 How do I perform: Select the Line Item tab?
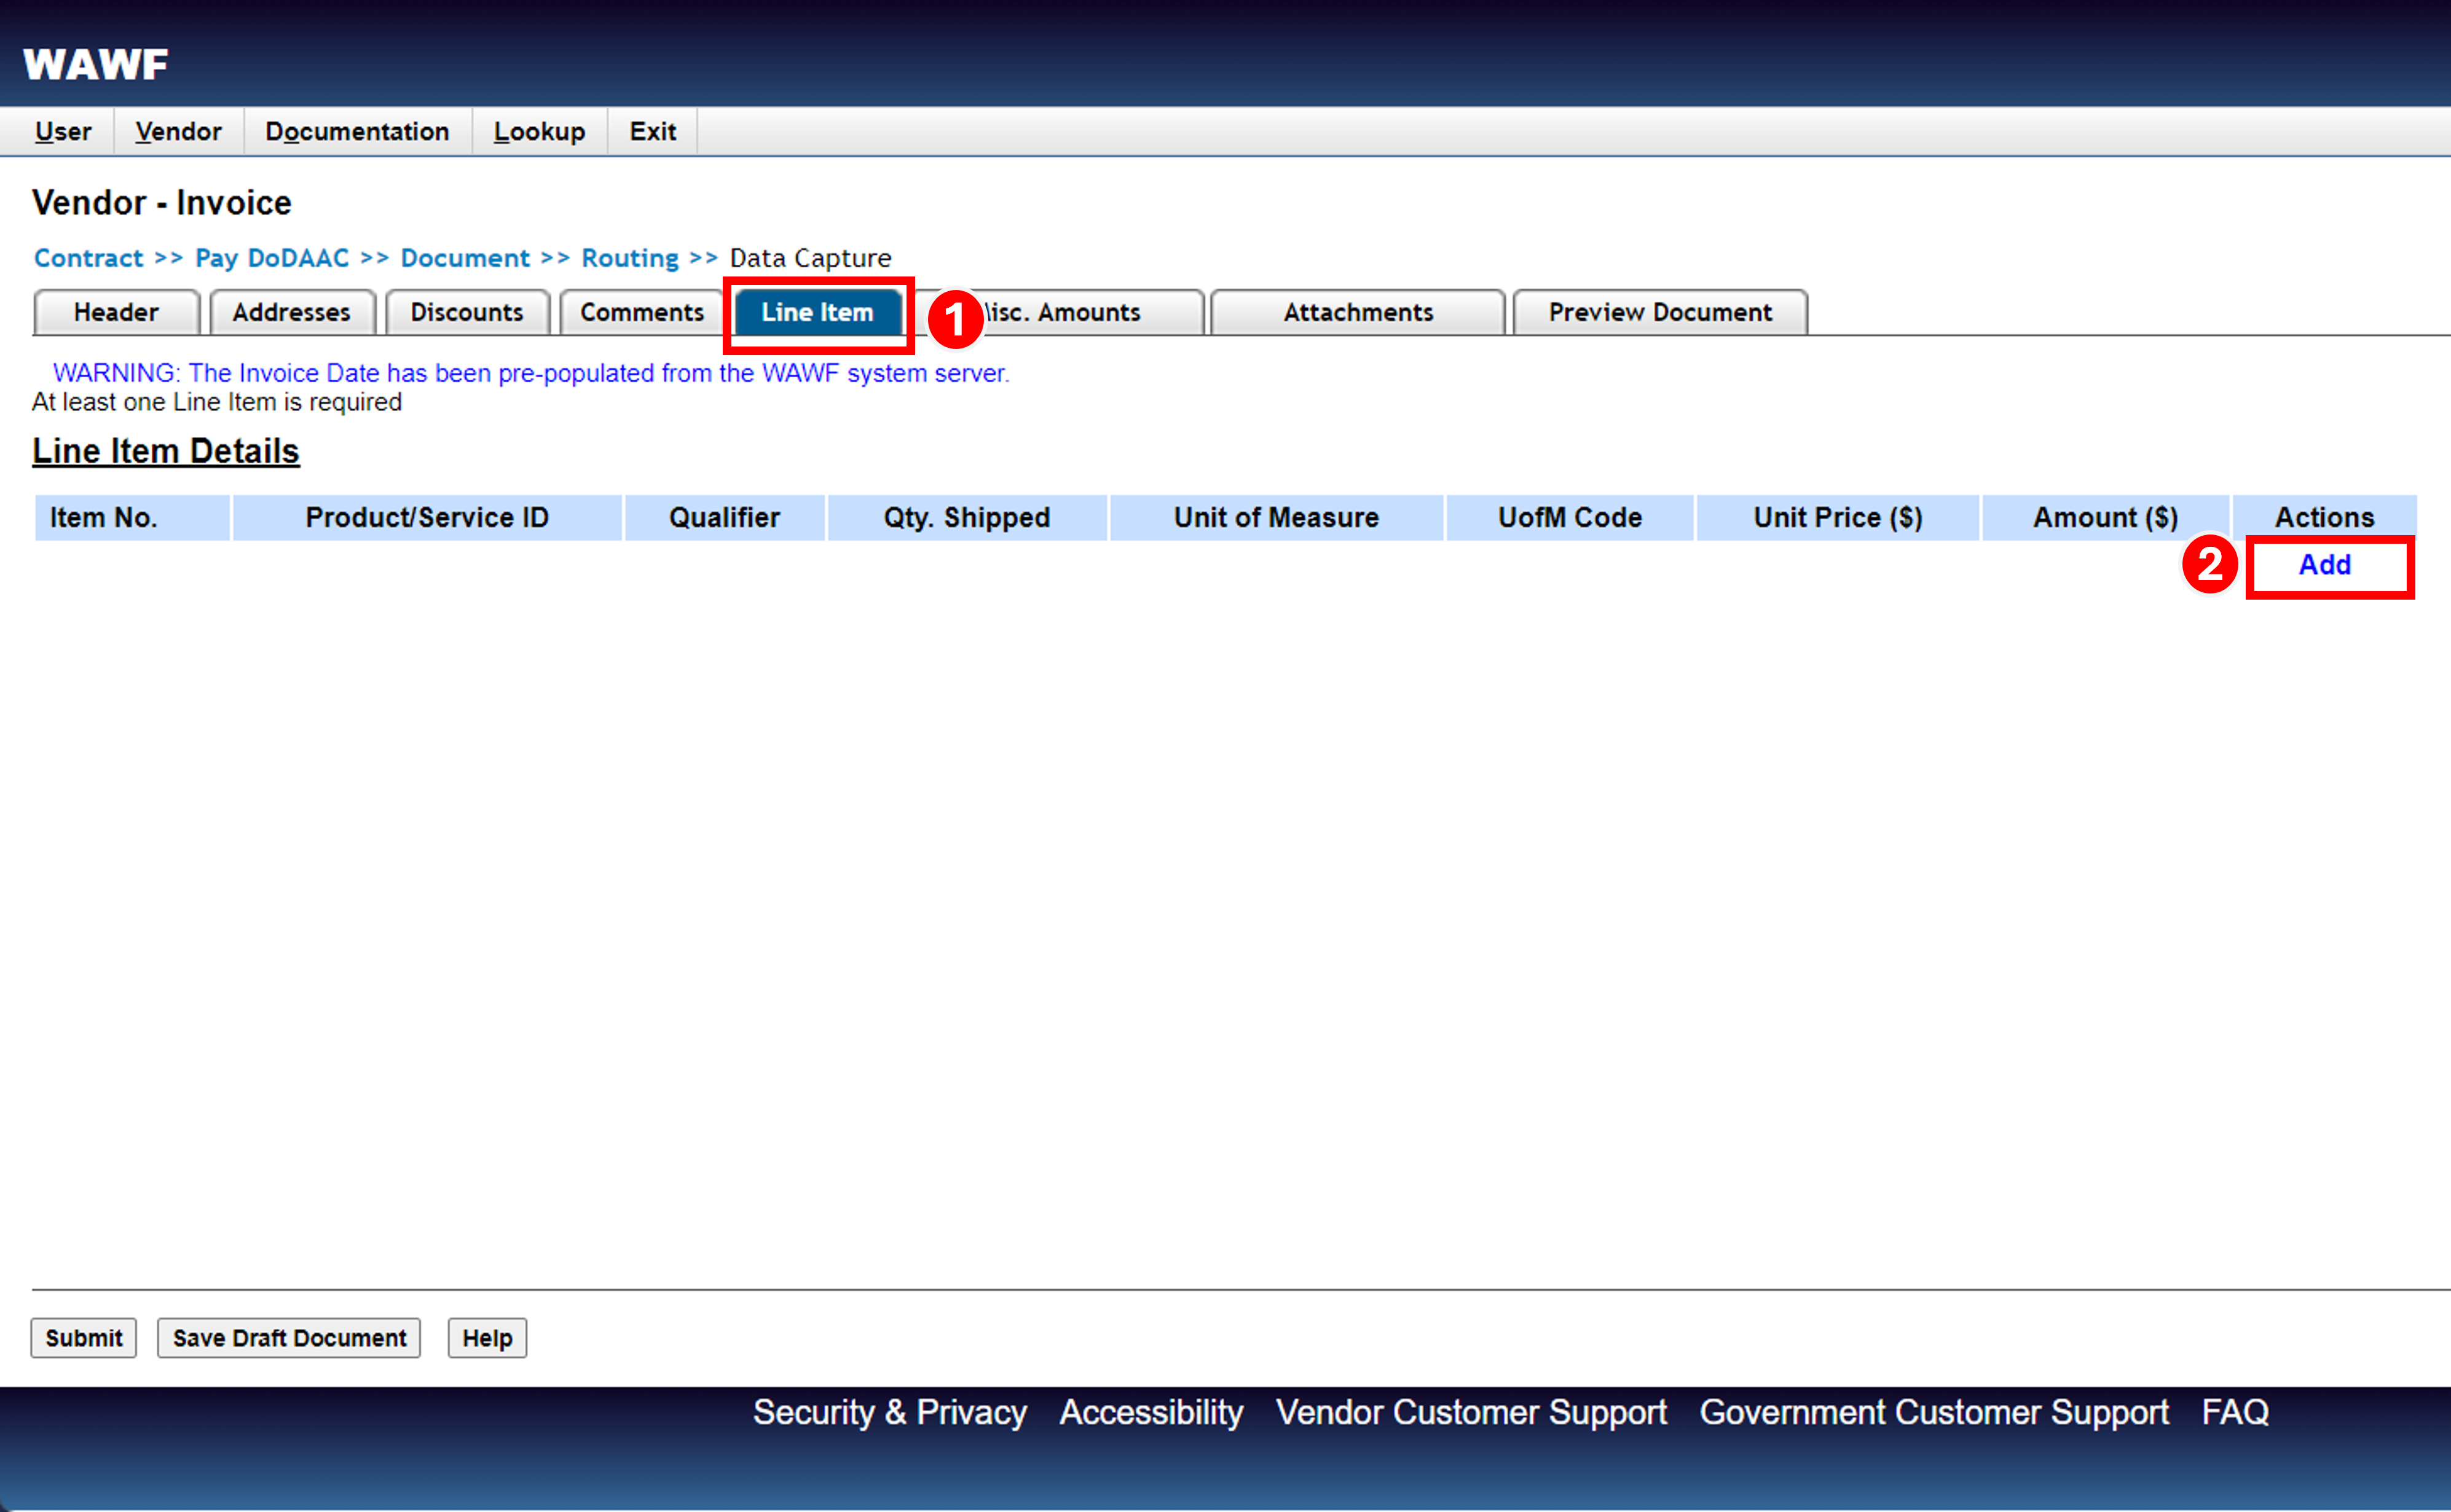(816, 312)
